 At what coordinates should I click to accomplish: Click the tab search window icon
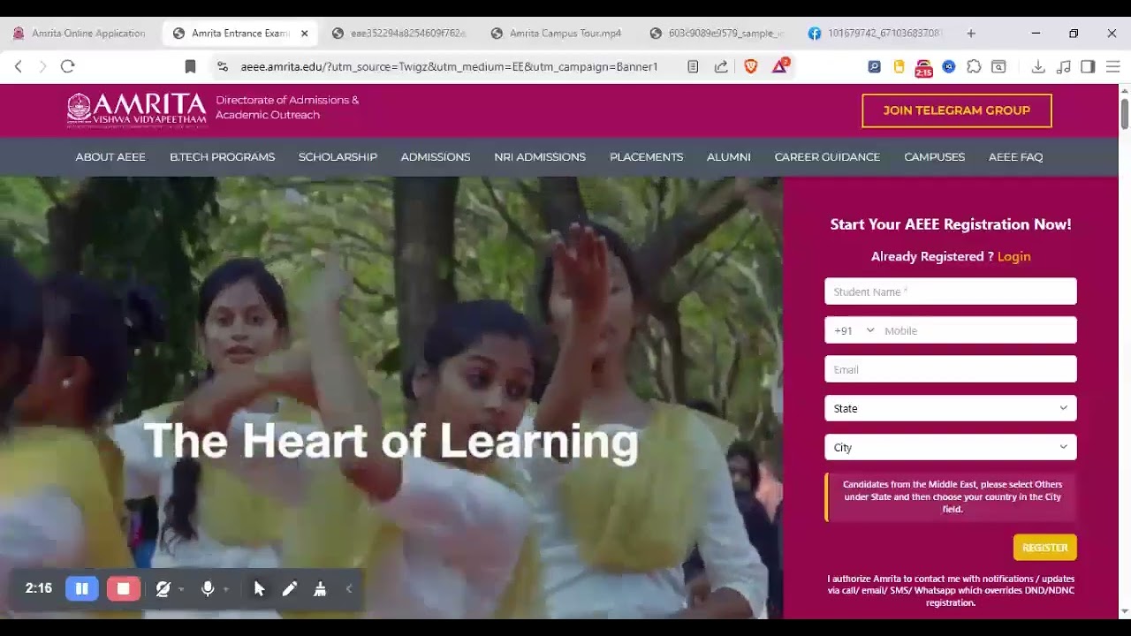click(998, 66)
